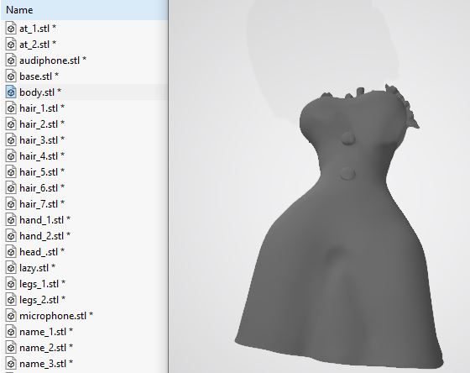Click the hair_3.stl file icon
The width and height of the screenshot is (470, 373).
tap(11, 140)
